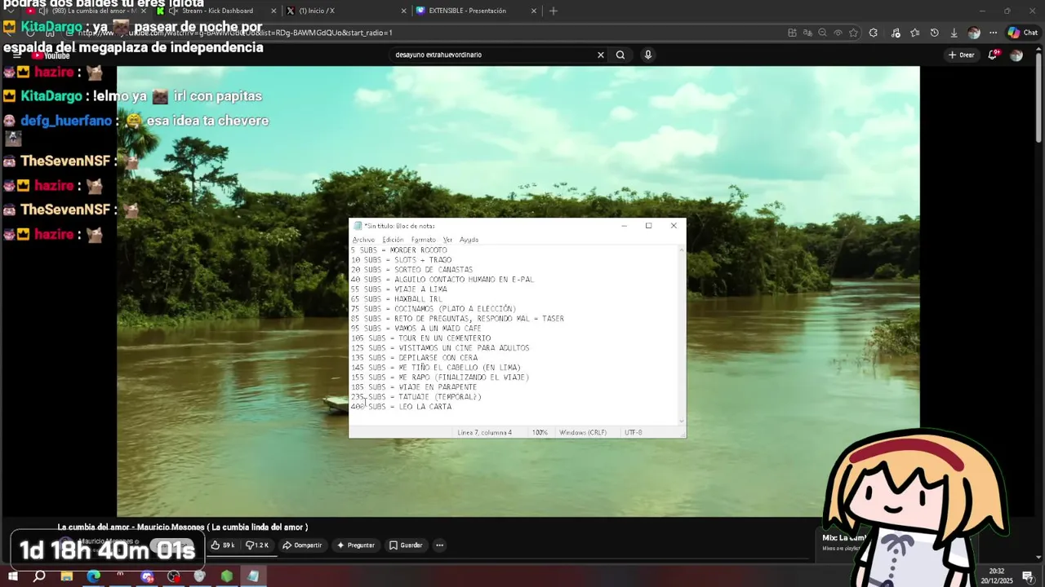Open Edge extensions puzzle icon

click(874, 33)
